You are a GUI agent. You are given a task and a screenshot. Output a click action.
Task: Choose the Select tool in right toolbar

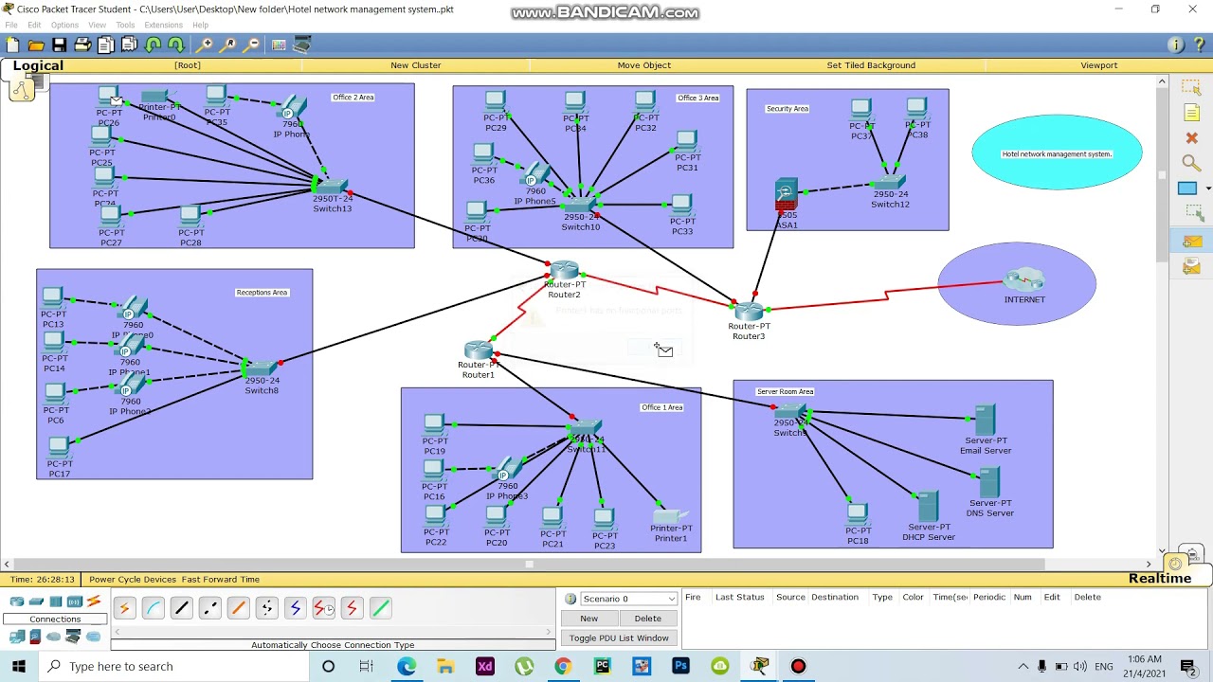click(1191, 87)
